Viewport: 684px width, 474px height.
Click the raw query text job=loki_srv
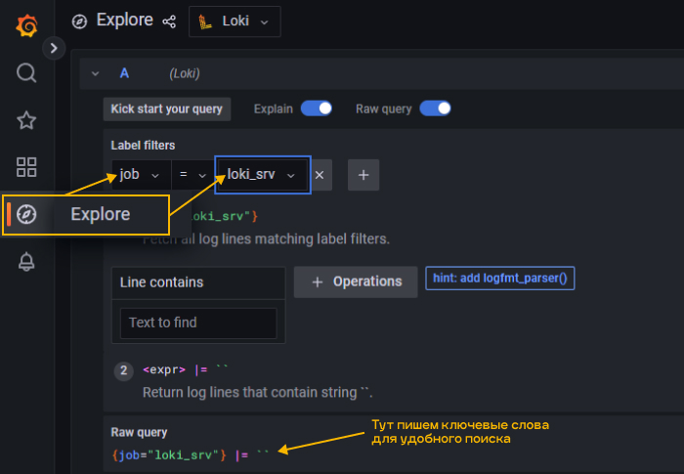(169, 455)
